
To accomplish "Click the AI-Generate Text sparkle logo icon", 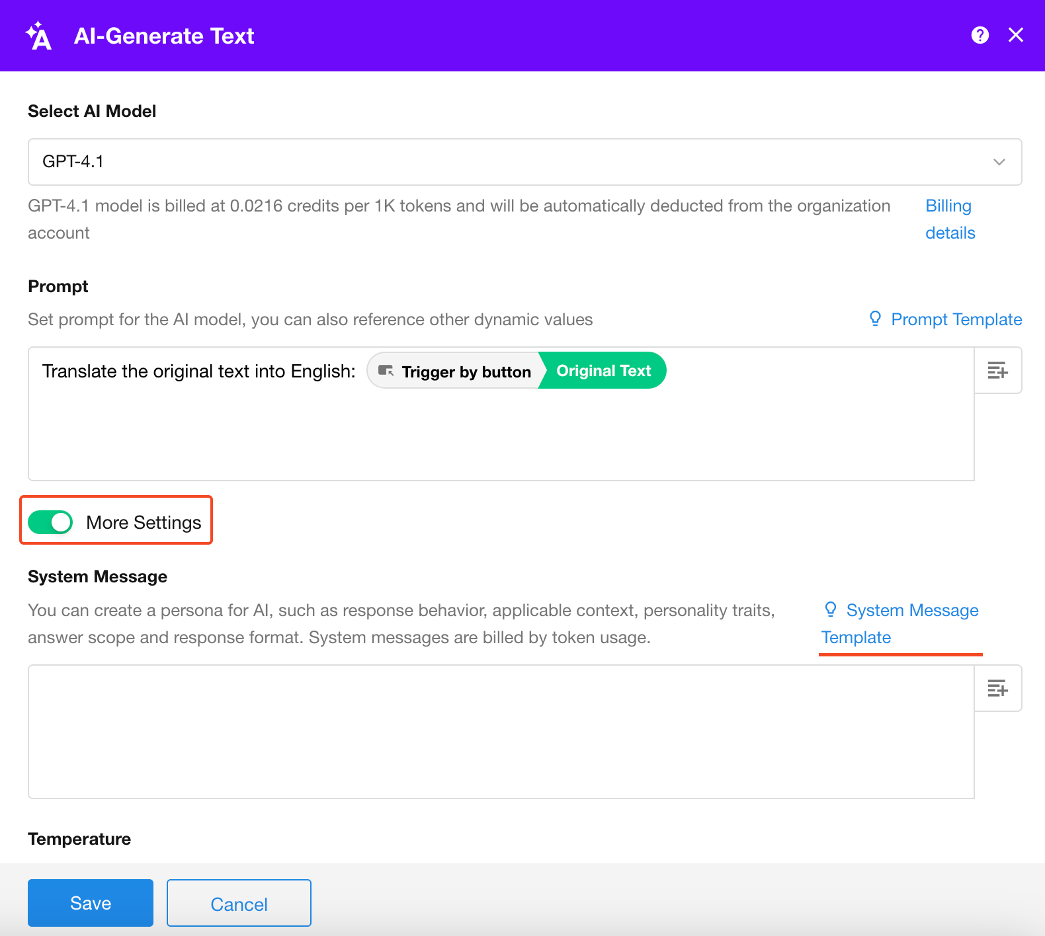I will [38, 36].
